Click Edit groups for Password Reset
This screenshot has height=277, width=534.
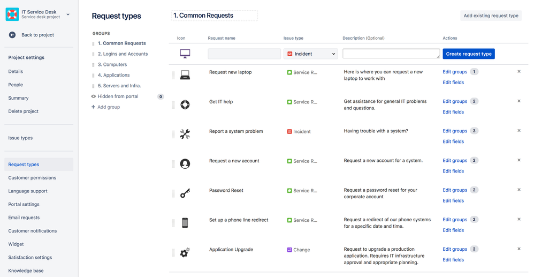tap(455, 190)
